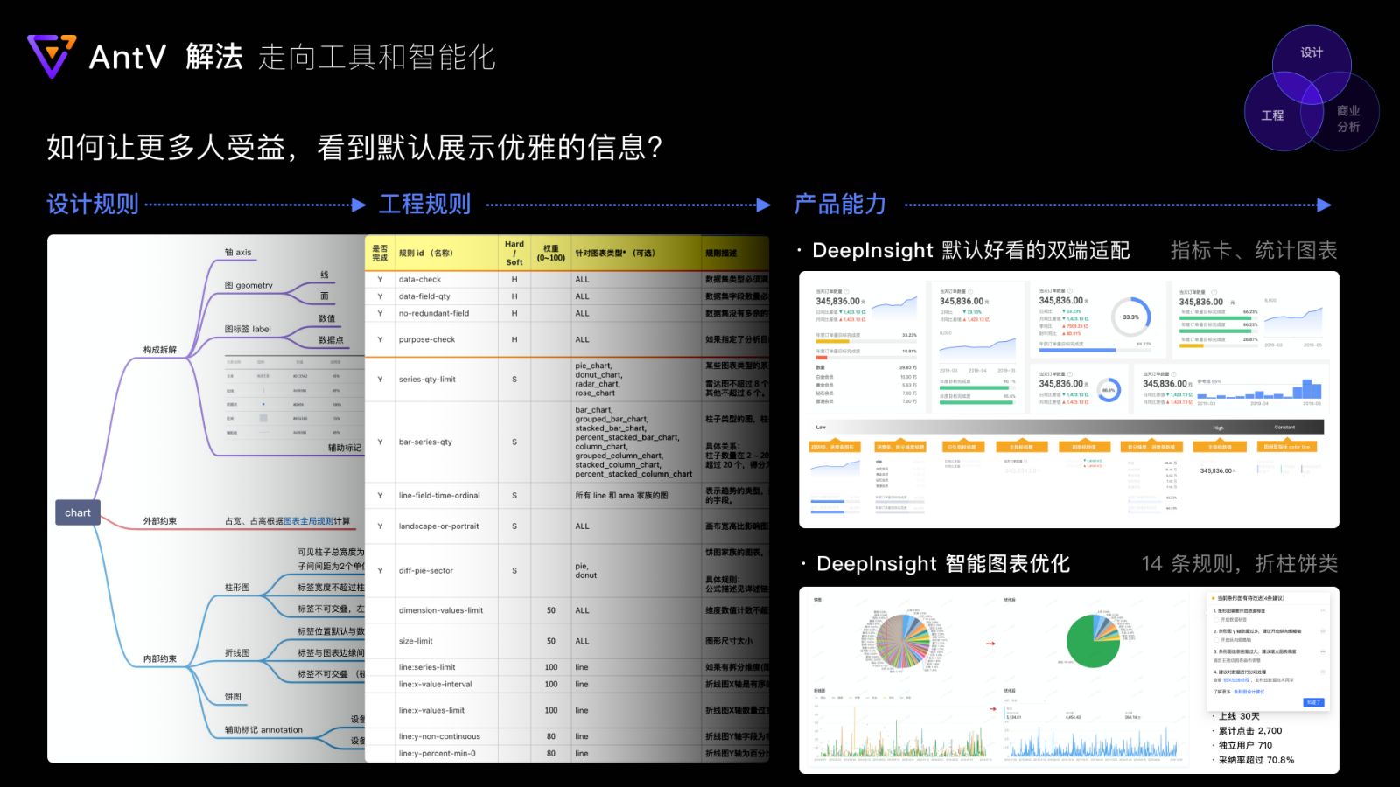Select the 构成拆解 mind map branch
Viewport: 1400px width, 787px height.
160,350
